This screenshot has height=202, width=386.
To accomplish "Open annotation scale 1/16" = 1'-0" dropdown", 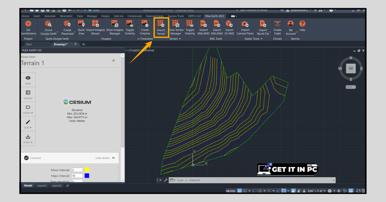I will tap(317, 191).
